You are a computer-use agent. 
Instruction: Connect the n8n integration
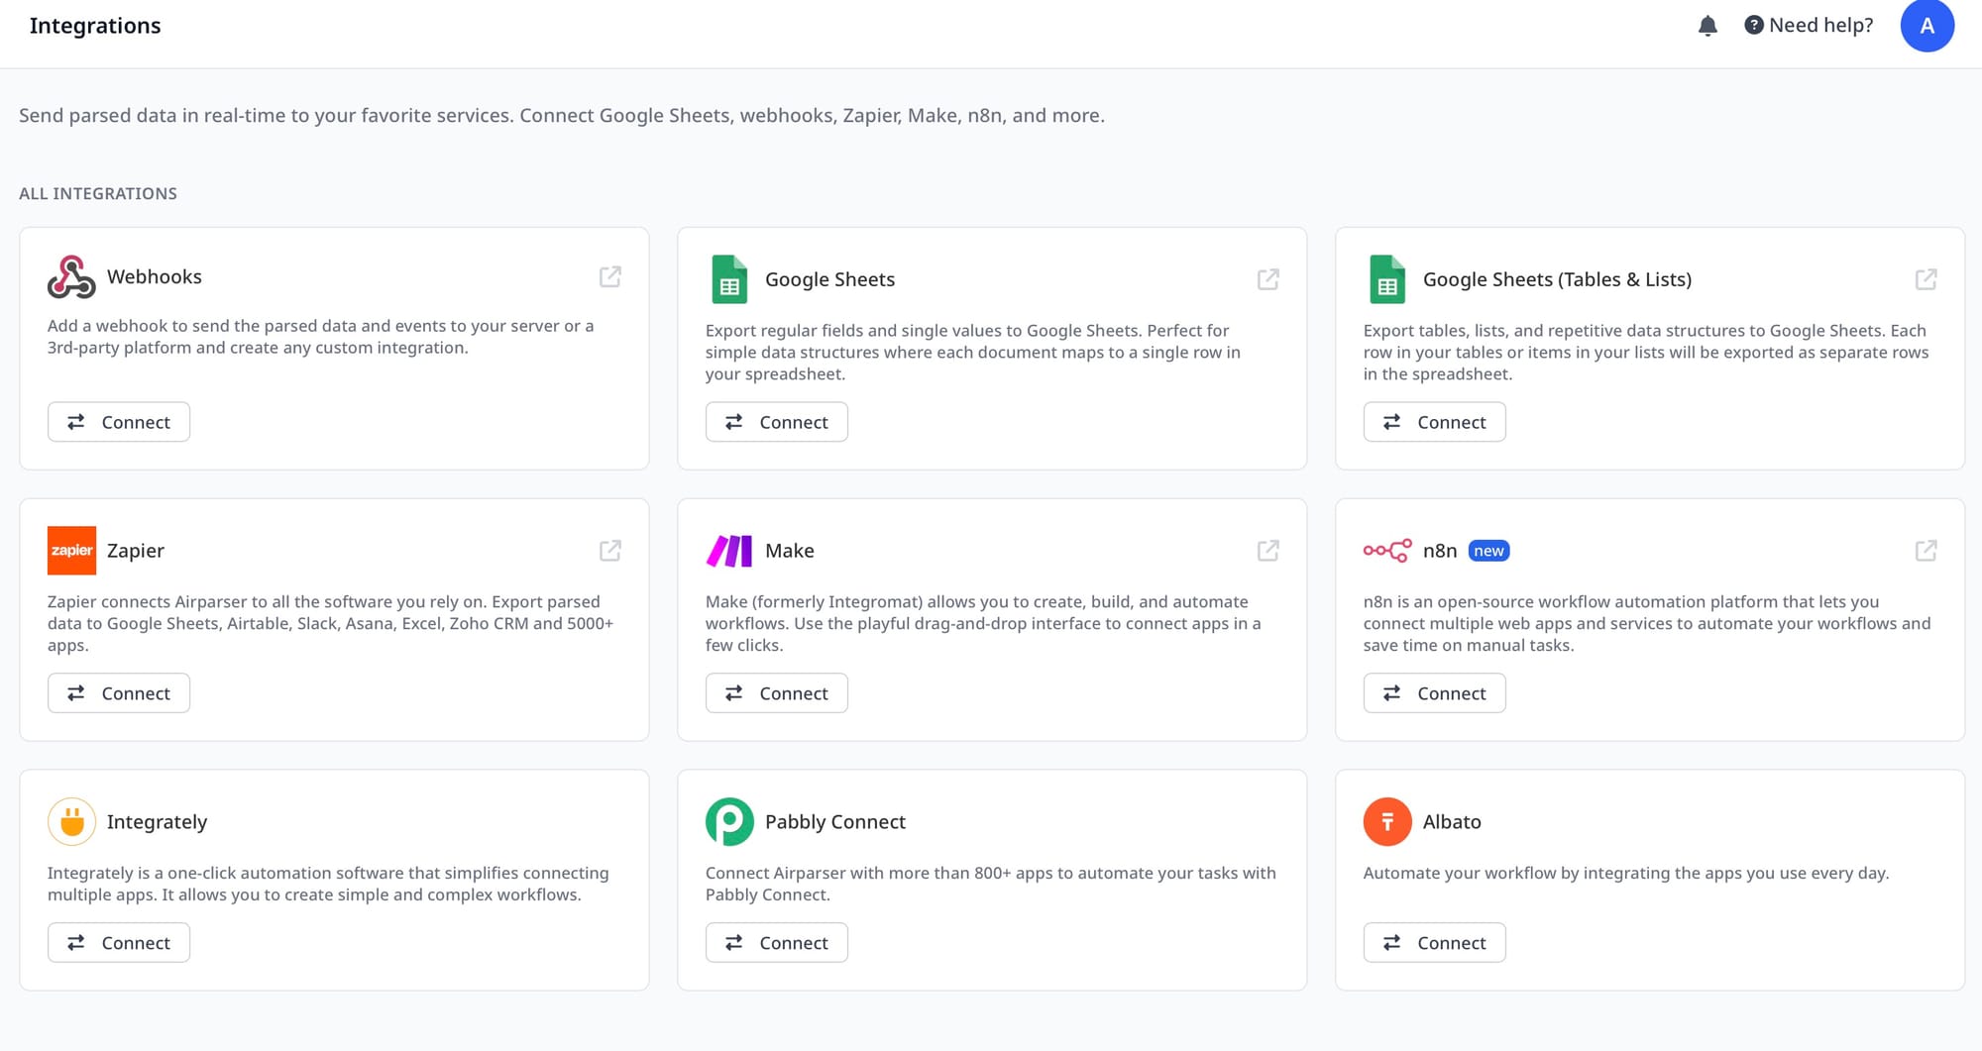coord(1434,693)
